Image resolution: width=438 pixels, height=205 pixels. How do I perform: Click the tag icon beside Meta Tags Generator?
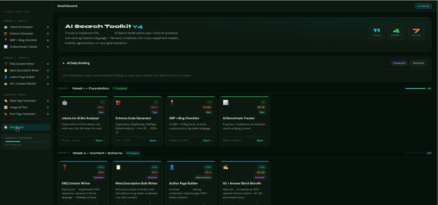click(5, 101)
